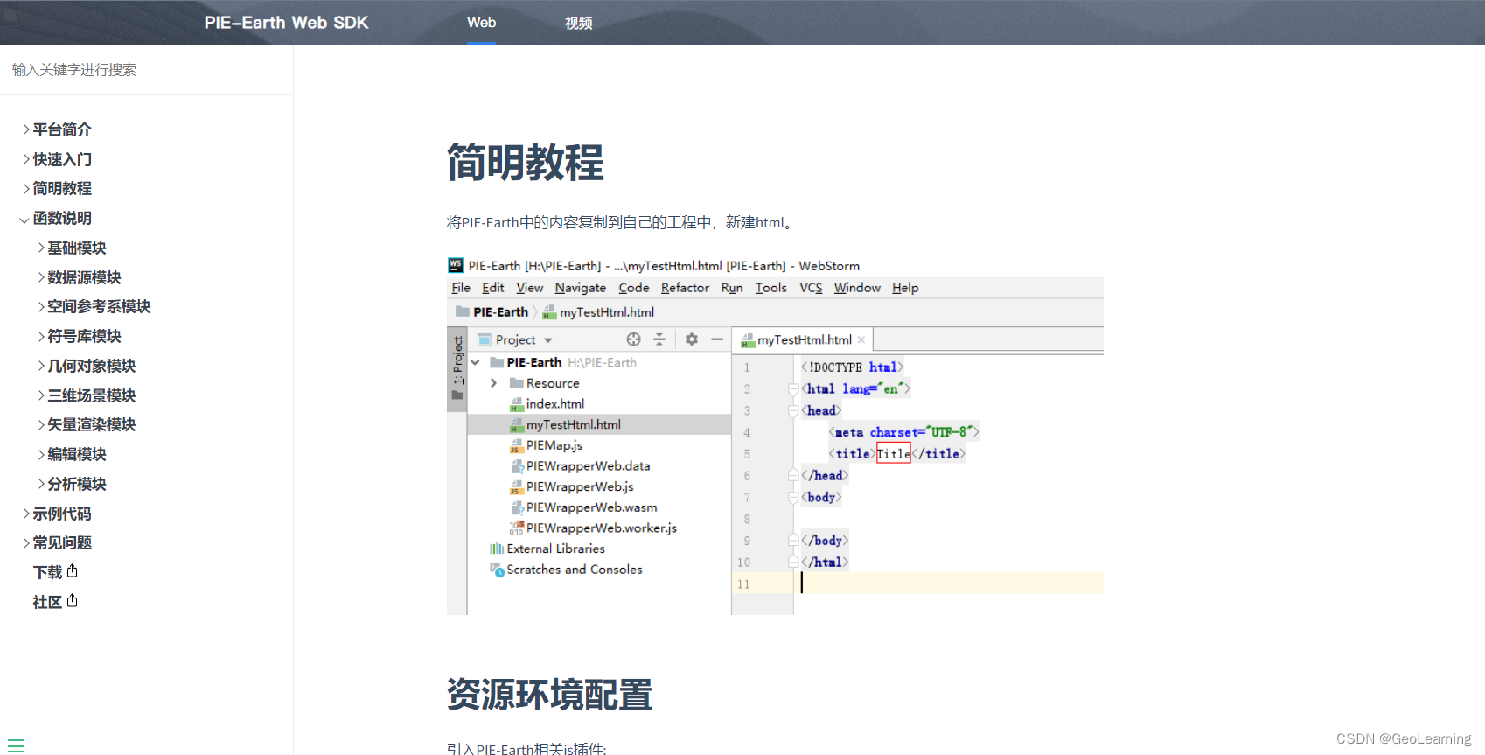Select index.html file icon in tree

tap(517, 404)
